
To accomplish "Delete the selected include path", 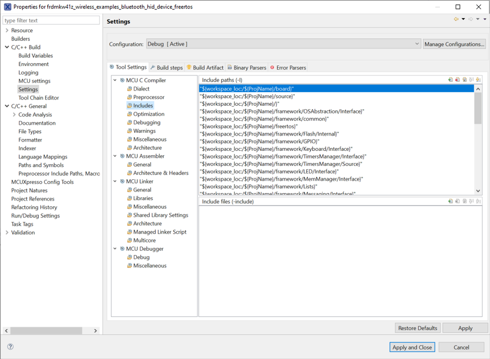I will (x=458, y=80).
